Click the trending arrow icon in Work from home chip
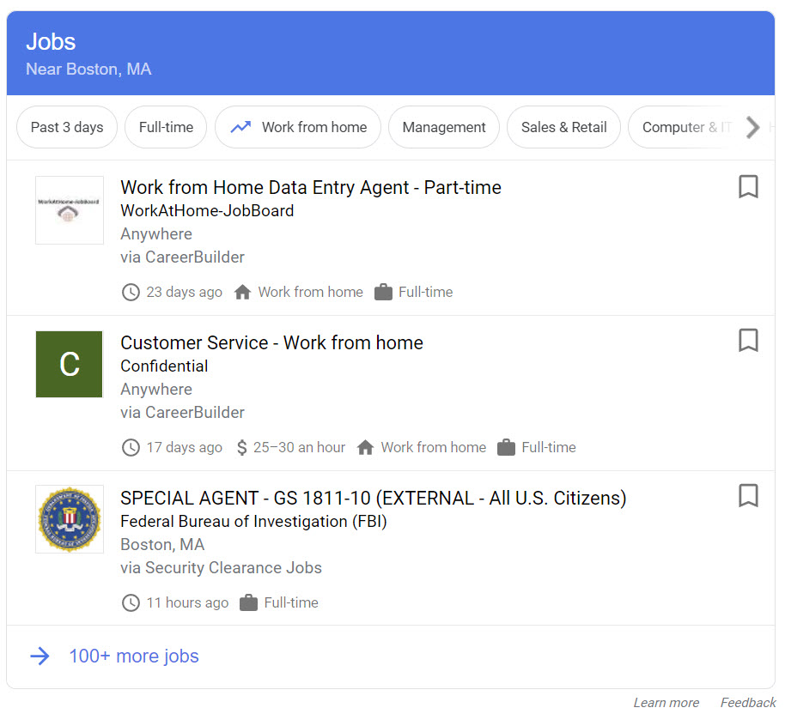Image resolution: width=785 pixels, height=720 pixels. coord(240,127)
